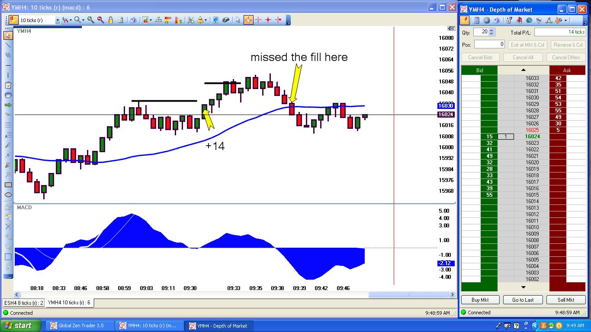The width and height of the screenshot is (591, 332).
Task: Open Global Zen Trader 3.5 in taskbar
Action: click(80, 326)
